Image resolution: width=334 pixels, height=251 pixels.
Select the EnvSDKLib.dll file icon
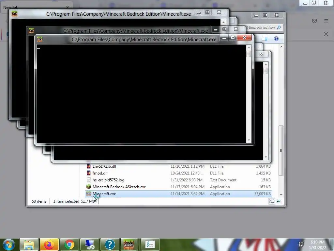[89, 166]
